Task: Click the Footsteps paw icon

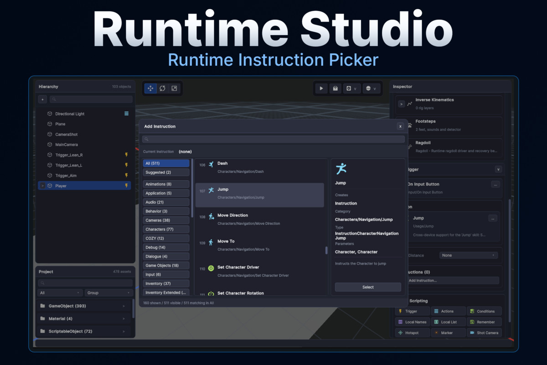Action: (410, 125)
